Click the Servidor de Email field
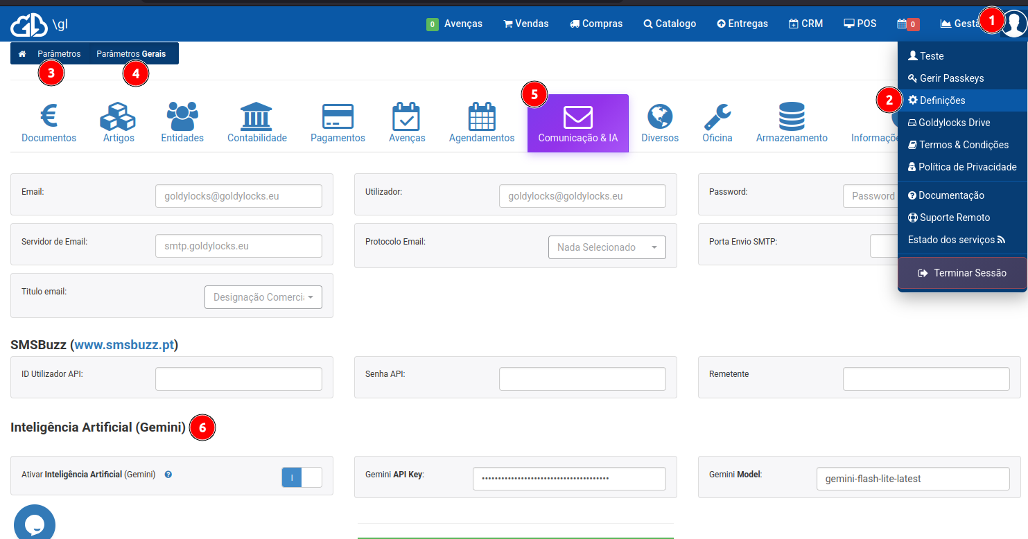 pos(238,246)
